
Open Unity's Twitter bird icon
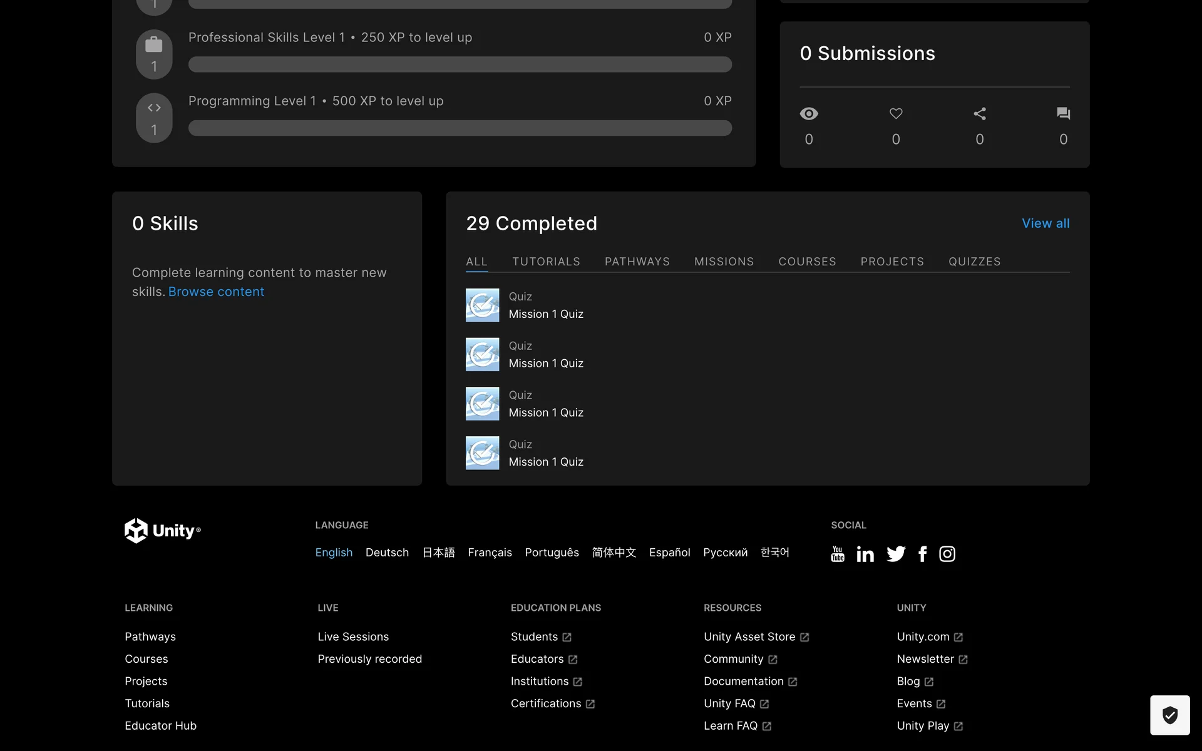[x=896, y=554]
